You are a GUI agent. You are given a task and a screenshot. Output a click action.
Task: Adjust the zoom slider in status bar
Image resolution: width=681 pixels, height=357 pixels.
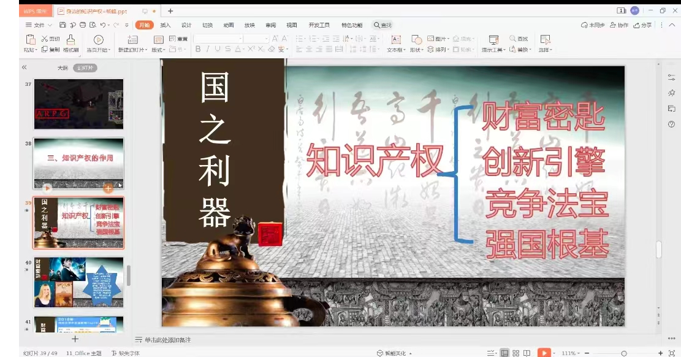pos(623,353)
